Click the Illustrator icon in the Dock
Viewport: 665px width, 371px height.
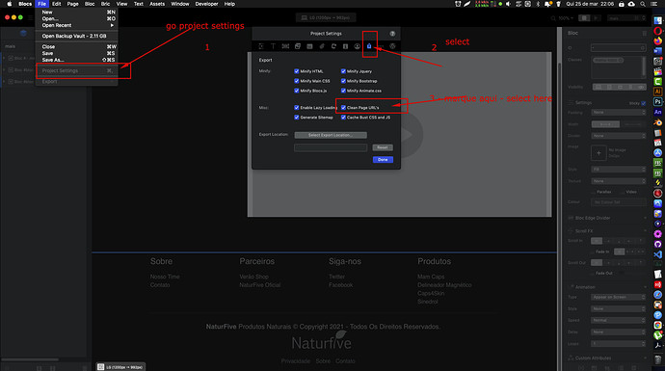coord(658,92)
